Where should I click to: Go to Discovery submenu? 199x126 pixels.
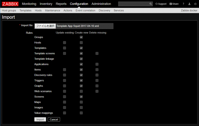pyautogui.click(x=104, y=11)
